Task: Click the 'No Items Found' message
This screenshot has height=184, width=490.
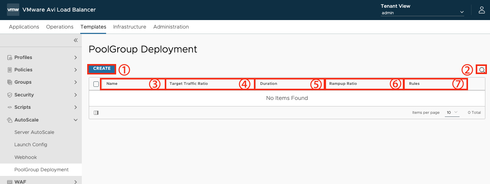Action: [287, 98]
